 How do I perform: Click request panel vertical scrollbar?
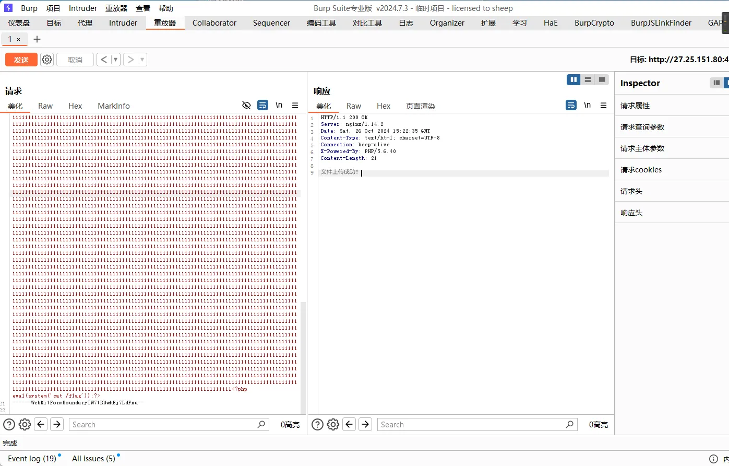[303, 357]
